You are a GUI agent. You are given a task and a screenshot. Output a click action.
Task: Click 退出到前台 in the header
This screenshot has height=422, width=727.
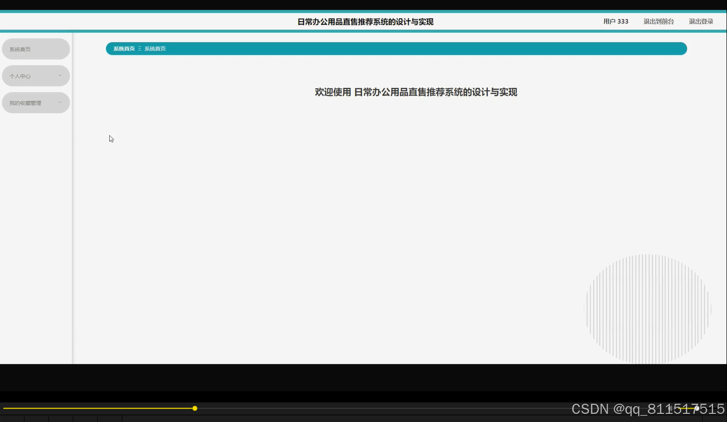658,22
